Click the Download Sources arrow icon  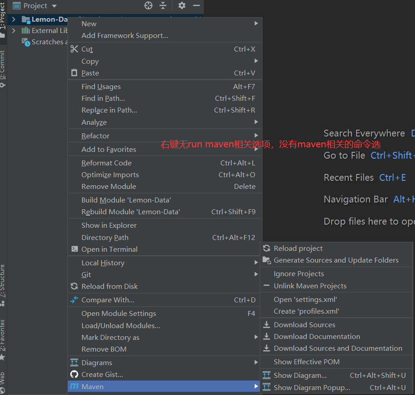tap(267, 324)
